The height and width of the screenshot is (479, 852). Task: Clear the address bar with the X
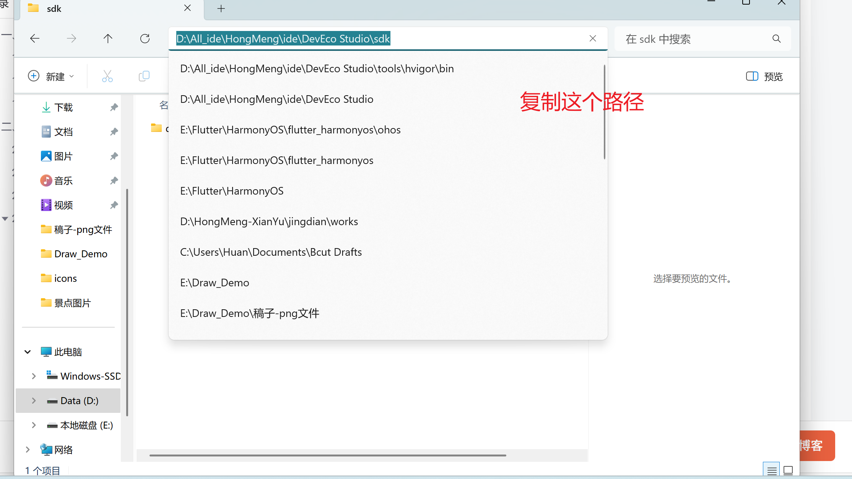click(x=593, y=38)
